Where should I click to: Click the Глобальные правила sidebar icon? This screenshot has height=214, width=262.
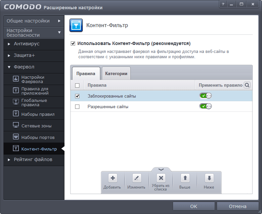tap(16, 102)
